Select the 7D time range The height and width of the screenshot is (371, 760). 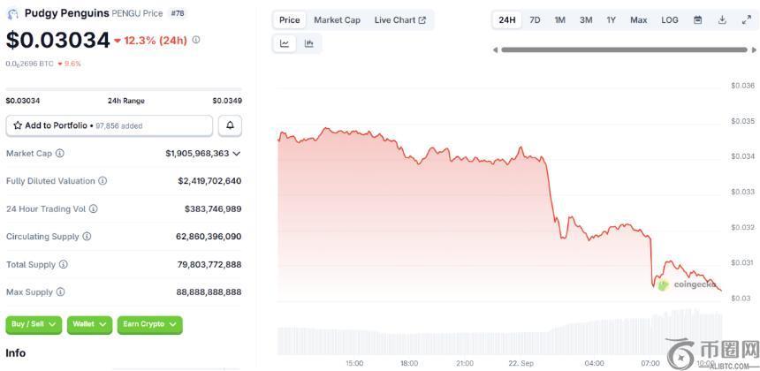[535, 19]
